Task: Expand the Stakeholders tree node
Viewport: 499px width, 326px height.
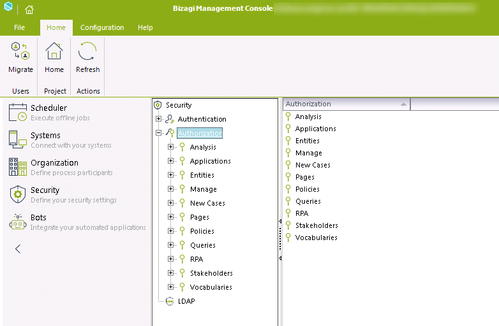Action: pyautogui.click(x=170, y=273)
